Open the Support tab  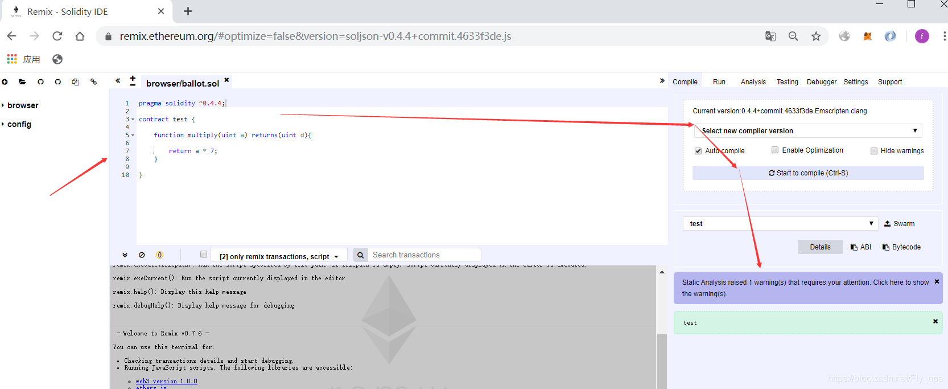coord(890,82)
